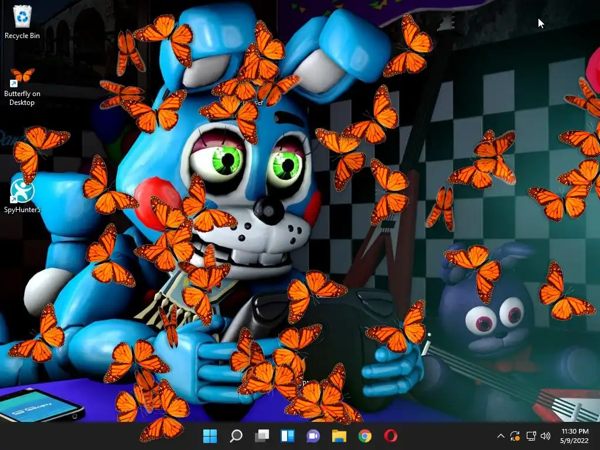
Task: Launch Opera browser from the taskbar
Action: tap(391, 436)
